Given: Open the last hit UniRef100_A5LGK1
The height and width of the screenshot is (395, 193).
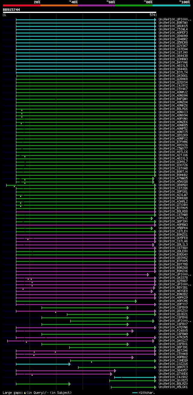Looking at the screenshot, I should 173,387.
